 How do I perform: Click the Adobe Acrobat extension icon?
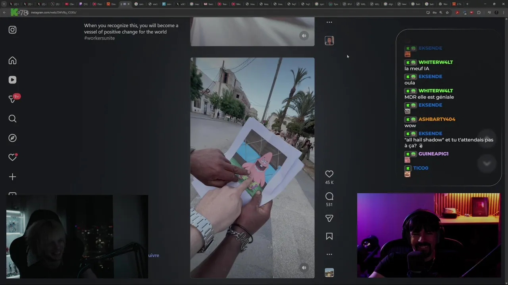click(457, 12)
